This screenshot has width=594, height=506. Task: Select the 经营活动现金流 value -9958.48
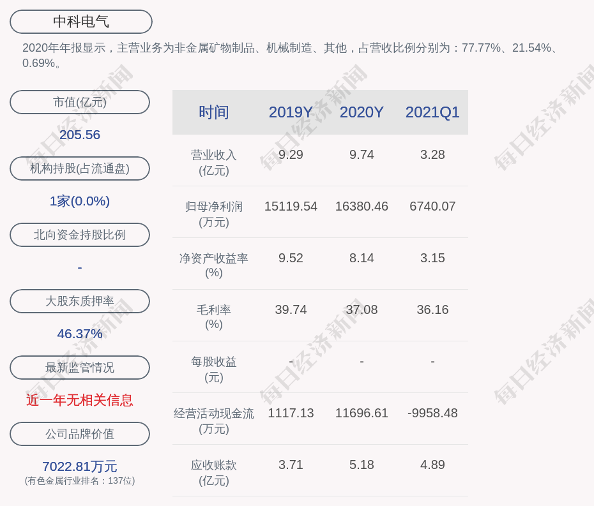click(x=432, y=413)
